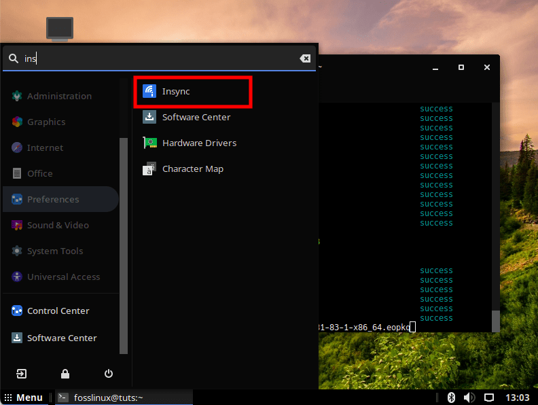Open Control Center icon in menu
The height and width of the screenshot is (405, 538).
17,311
